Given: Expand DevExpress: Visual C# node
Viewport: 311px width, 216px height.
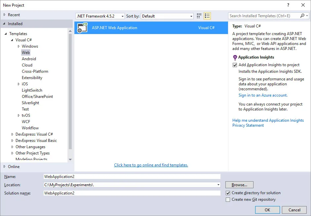Looking at the screenshot, I should tap(12, 134).
